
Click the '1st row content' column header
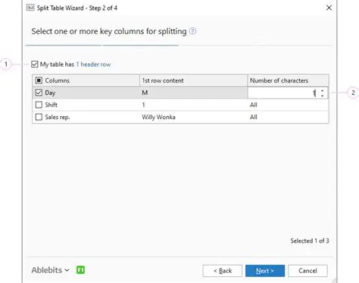click(193, 80)
